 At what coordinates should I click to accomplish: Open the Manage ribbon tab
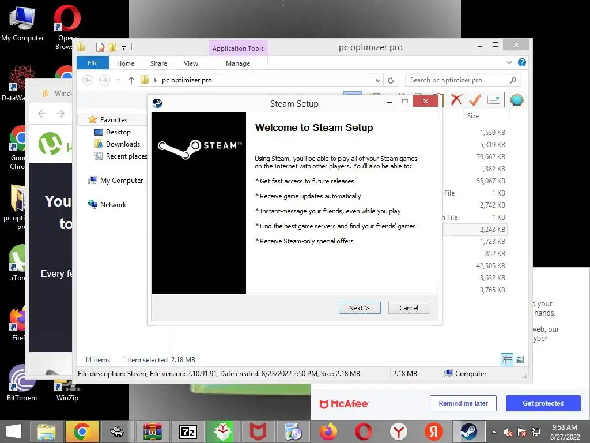tap(238, 63)
